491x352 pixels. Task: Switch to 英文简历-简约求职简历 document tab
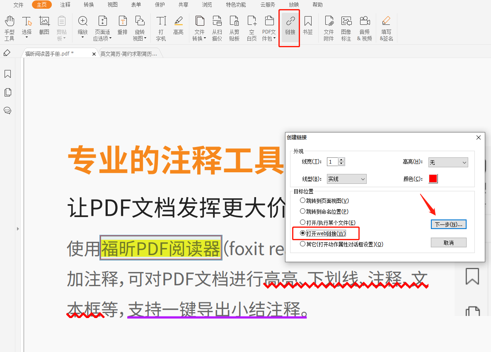pos(129,54)
